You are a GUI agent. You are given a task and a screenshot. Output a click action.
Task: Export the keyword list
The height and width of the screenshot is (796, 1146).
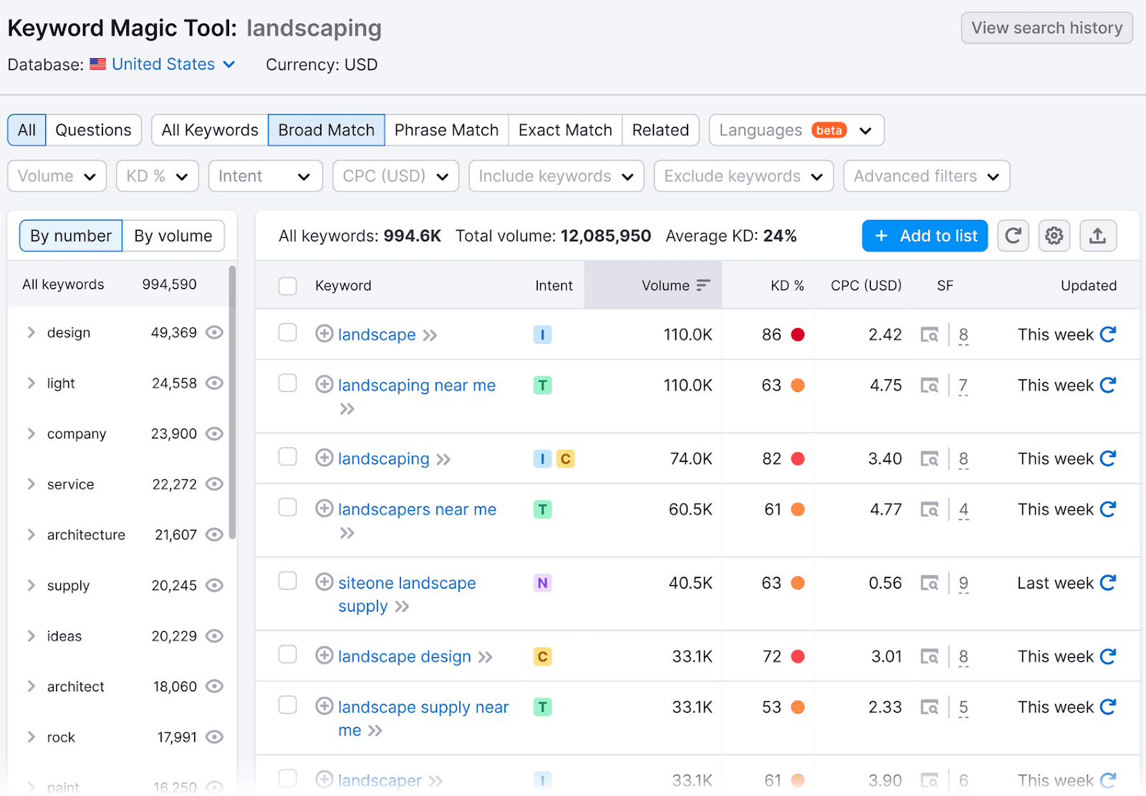tap(1097, 235)
